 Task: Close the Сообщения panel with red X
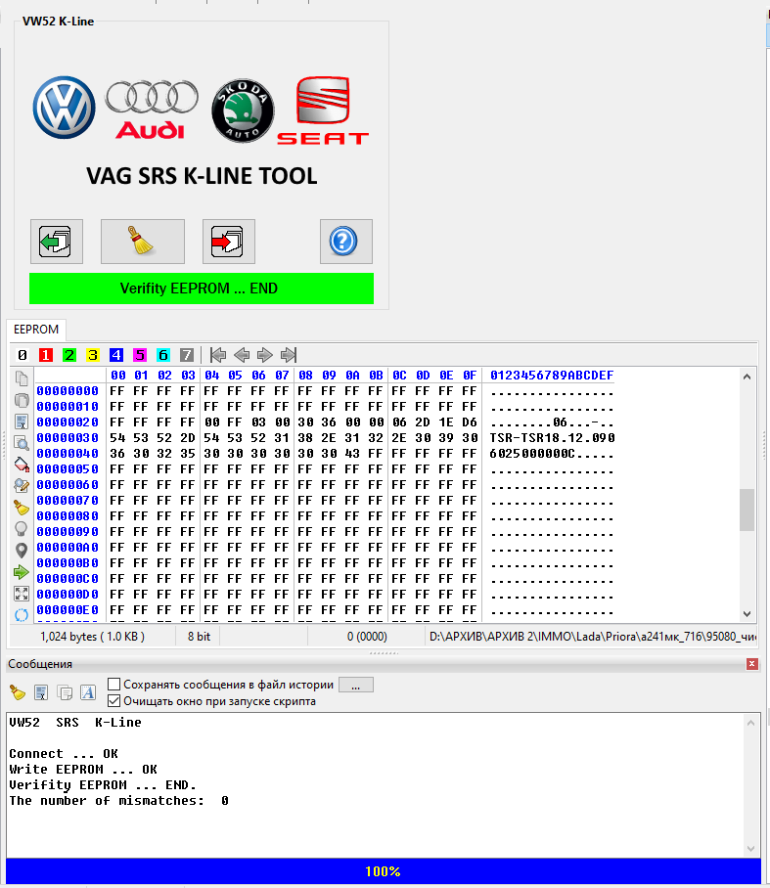[751, 664]
